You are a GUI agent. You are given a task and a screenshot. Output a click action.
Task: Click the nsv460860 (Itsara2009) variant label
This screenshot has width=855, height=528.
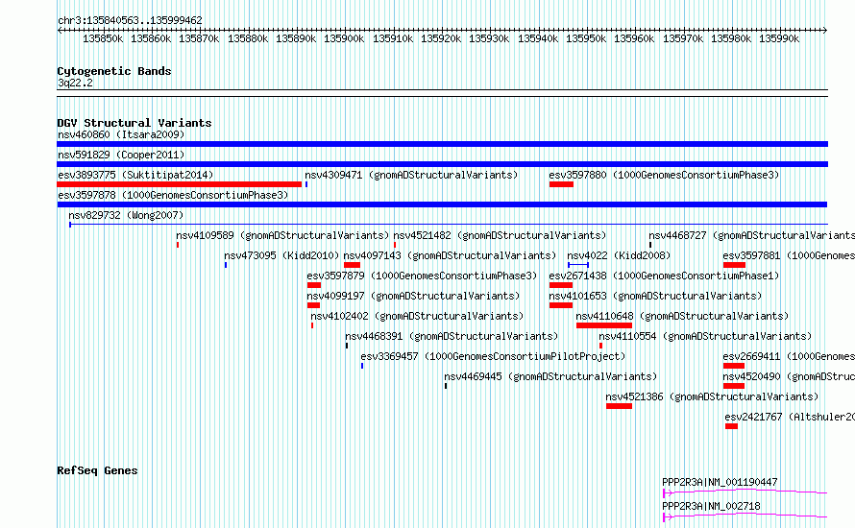(121, 134)
